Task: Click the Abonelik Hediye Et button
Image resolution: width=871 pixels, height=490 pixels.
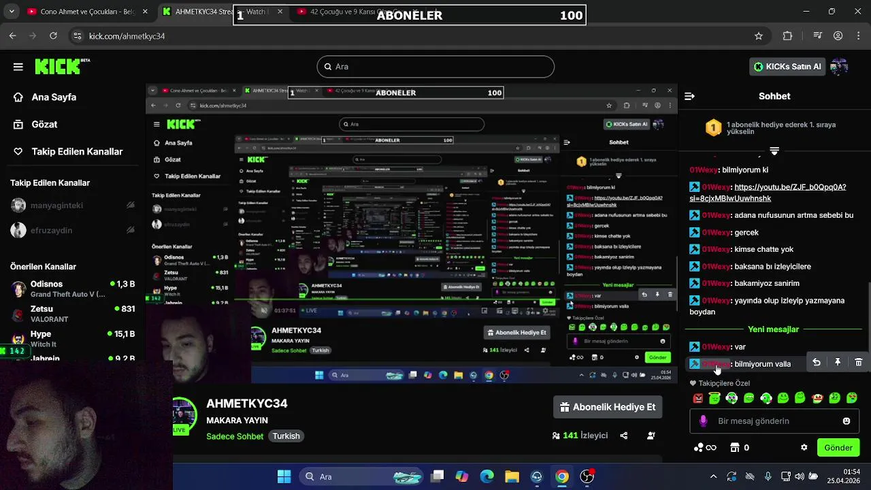Action: click(x=608, y=407)
